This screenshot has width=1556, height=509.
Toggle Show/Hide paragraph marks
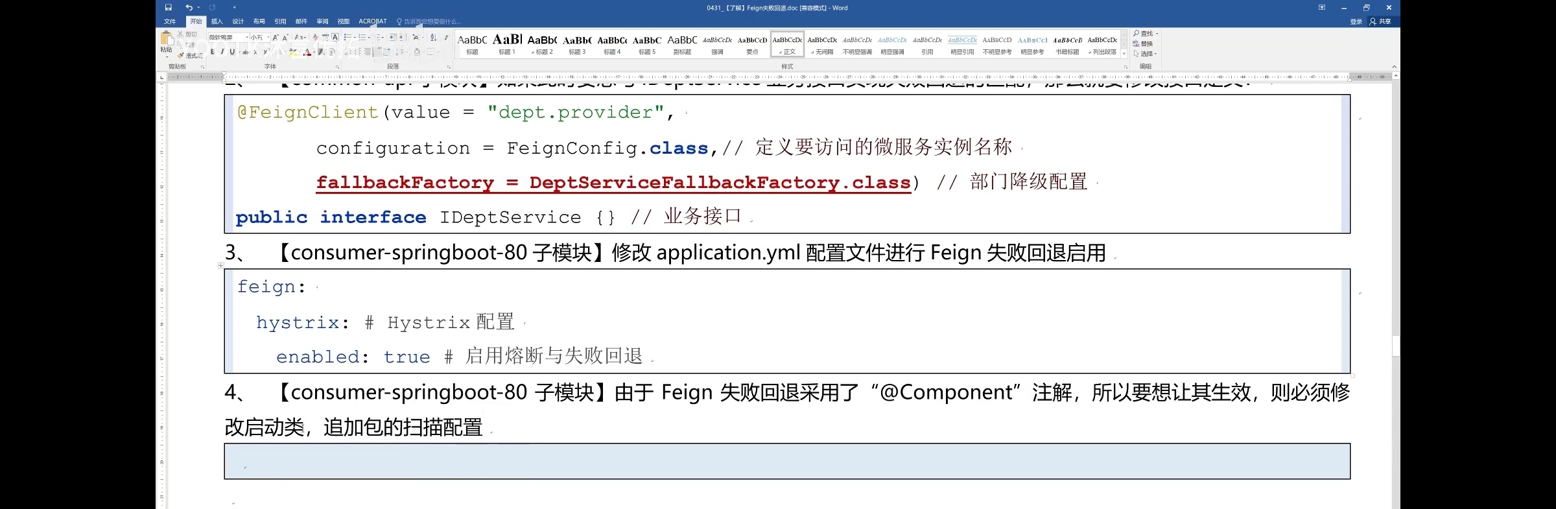tap(446, 38)
